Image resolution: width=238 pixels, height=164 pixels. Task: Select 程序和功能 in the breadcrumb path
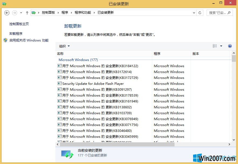[83, 13]
